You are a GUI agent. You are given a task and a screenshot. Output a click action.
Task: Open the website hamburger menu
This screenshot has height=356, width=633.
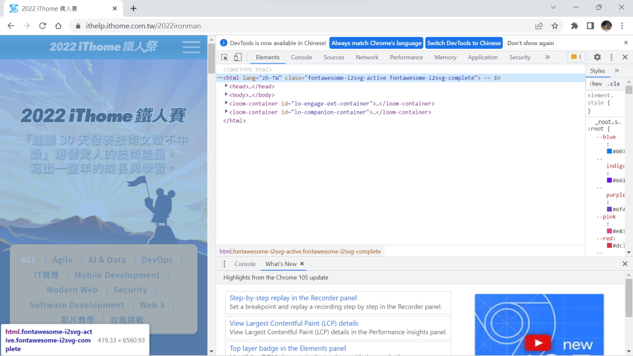pos(191,47)
